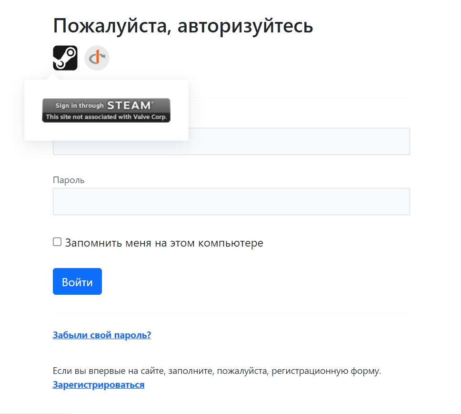The width and height of the screenshot is (461, 414).
Task: Open the 'Забыли свой пароль?' link
Action: (101, 335)
